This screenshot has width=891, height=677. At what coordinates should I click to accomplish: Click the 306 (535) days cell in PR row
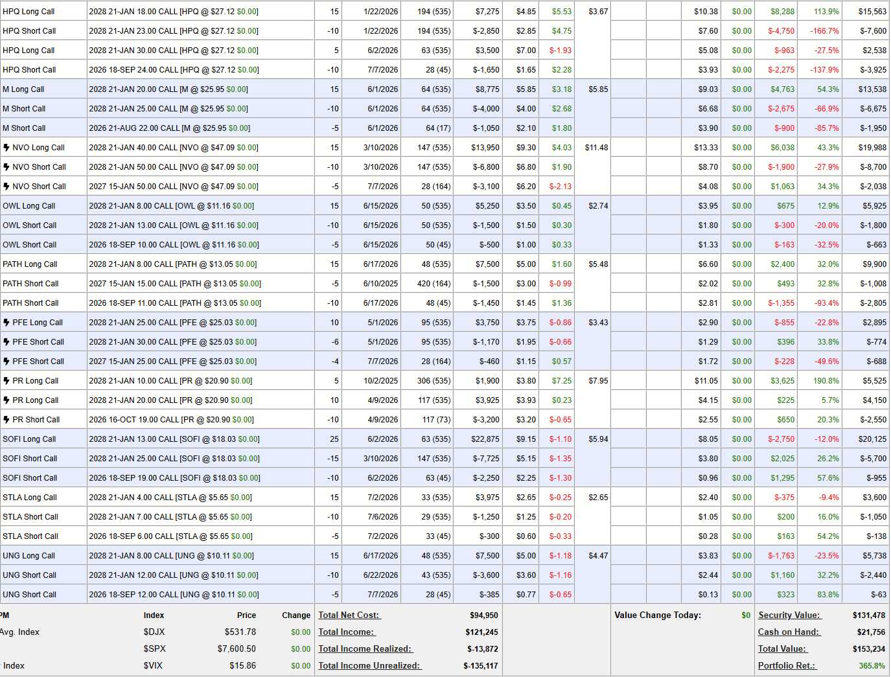tap(434, 381)
